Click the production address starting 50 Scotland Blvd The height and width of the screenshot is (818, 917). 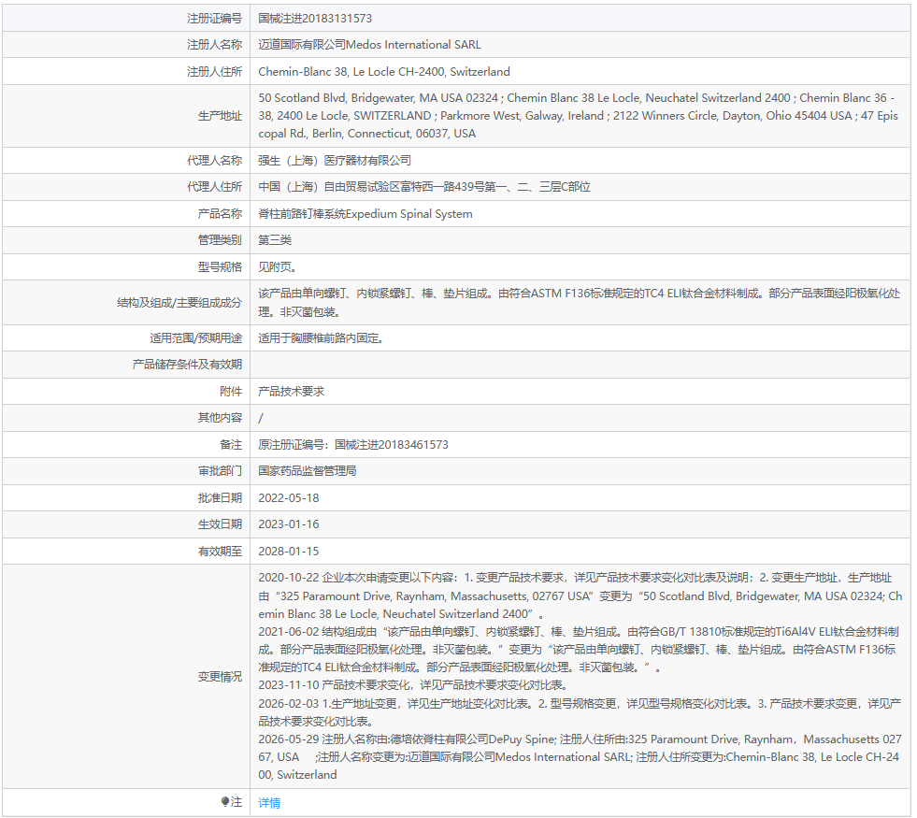pyautogui.click(x=579, y=116)
